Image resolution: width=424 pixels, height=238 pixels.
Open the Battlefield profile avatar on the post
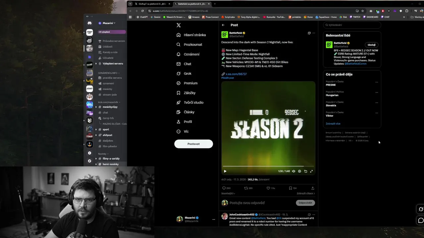pyautogui.click(x=225, y=35)
